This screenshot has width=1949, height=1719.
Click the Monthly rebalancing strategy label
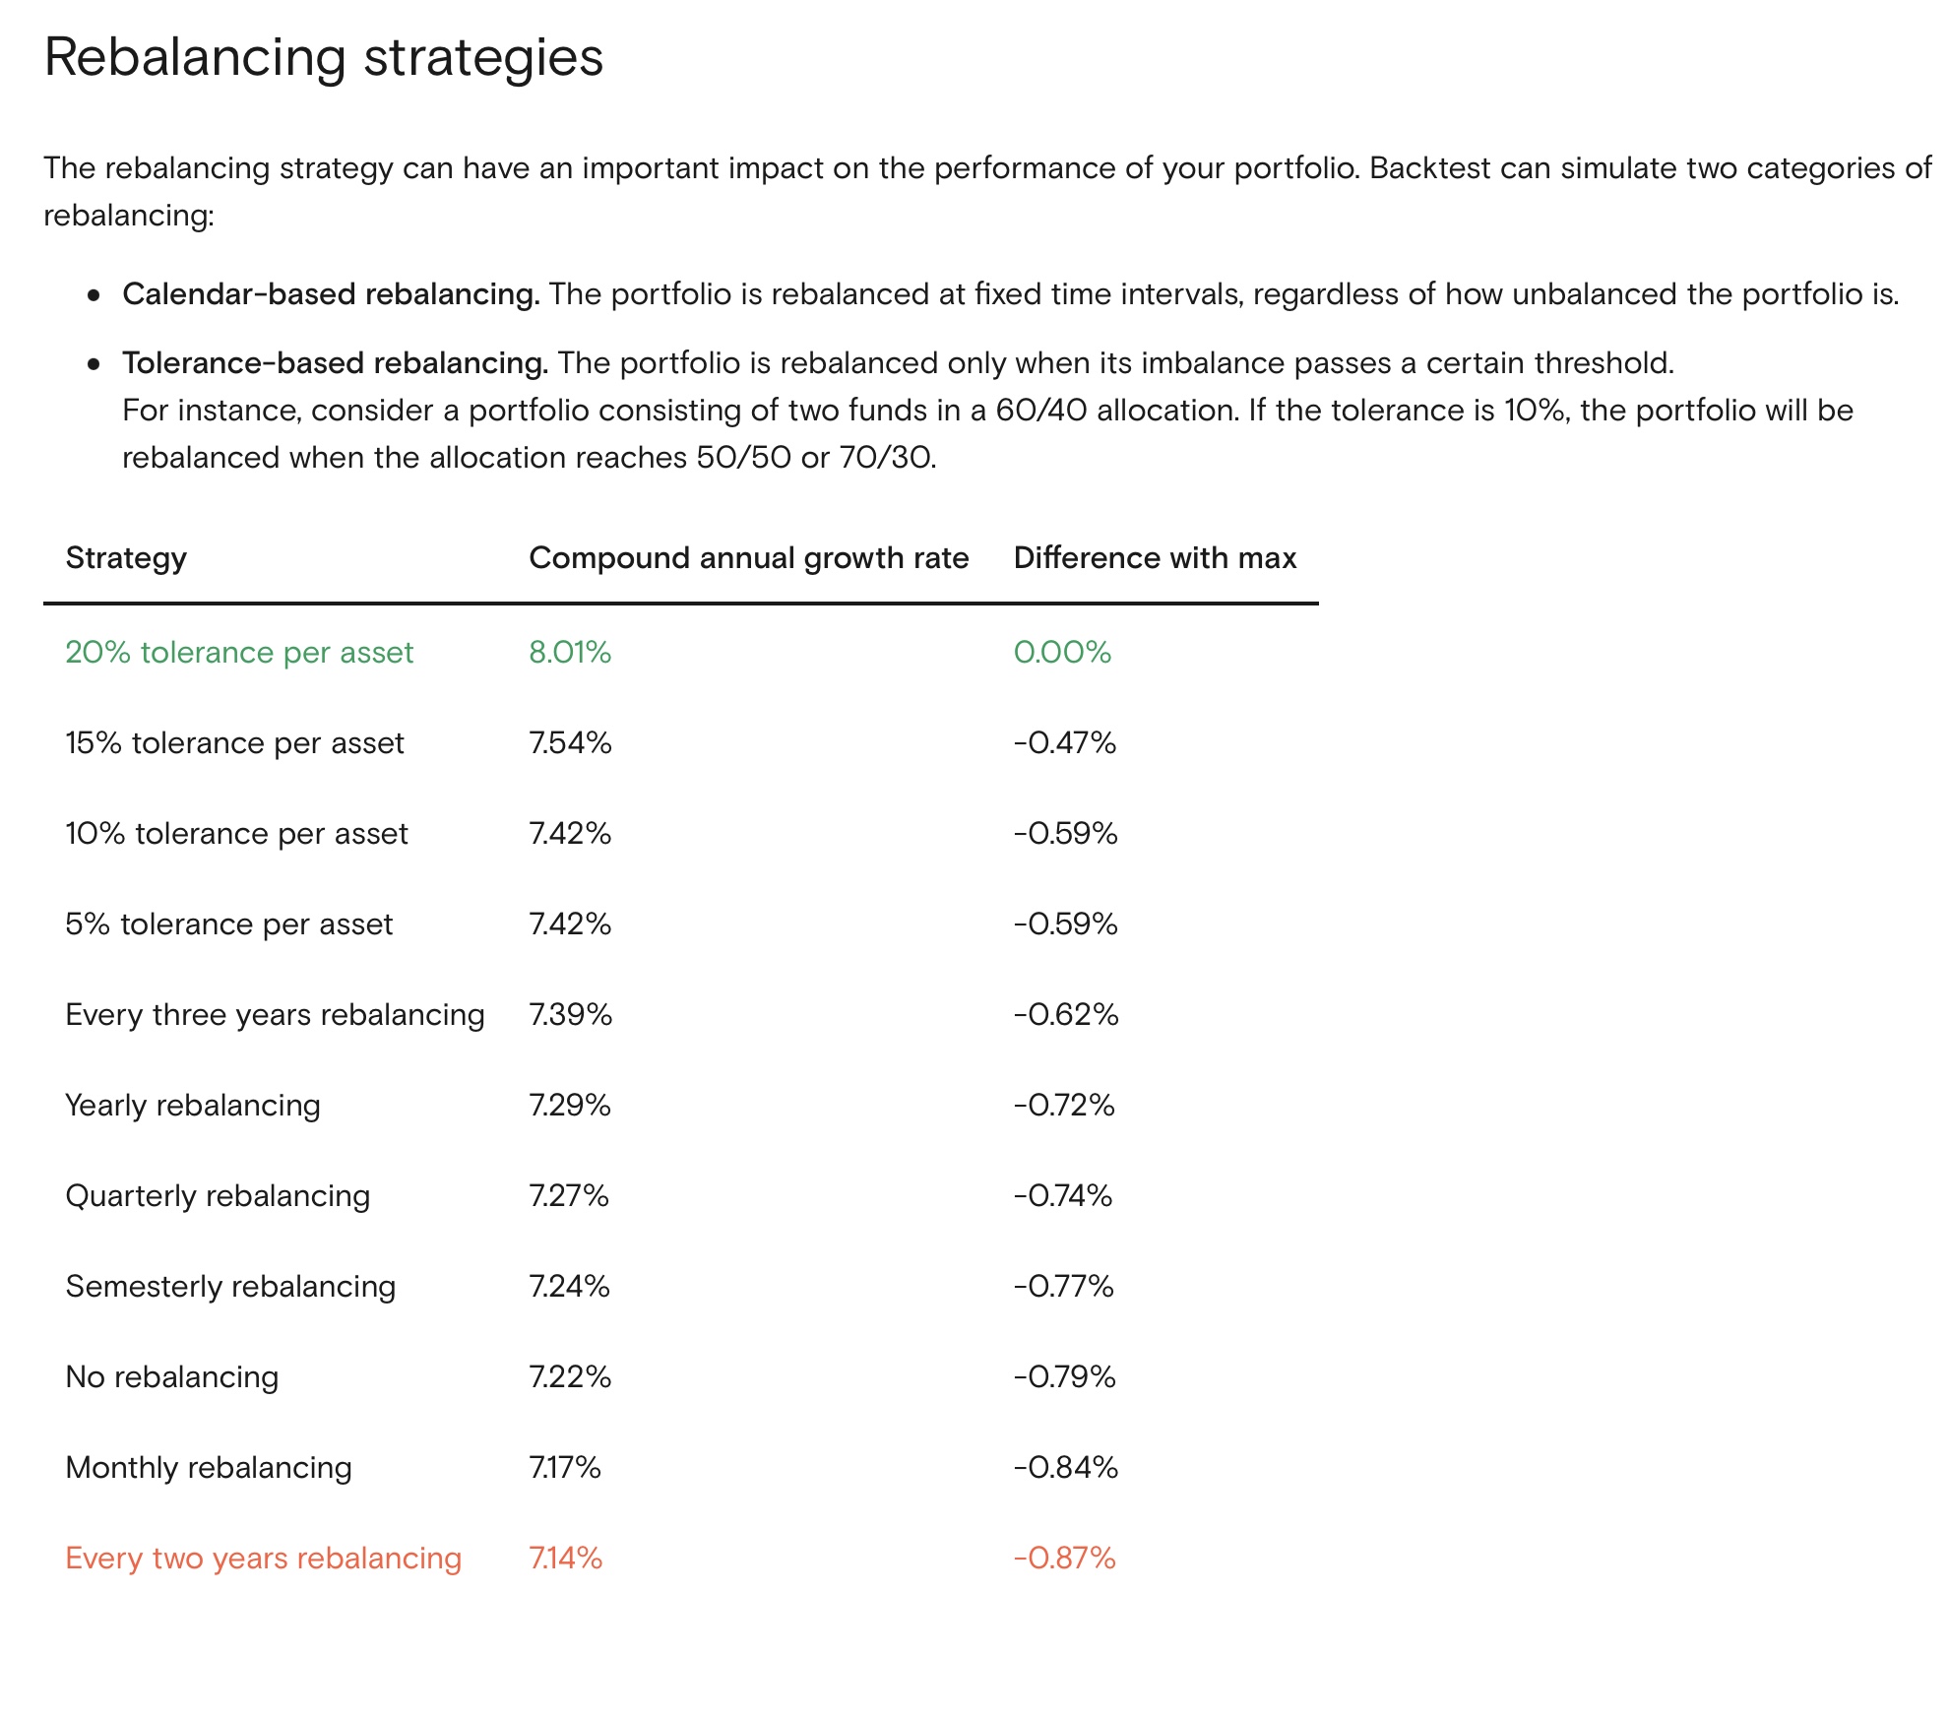209,1468
